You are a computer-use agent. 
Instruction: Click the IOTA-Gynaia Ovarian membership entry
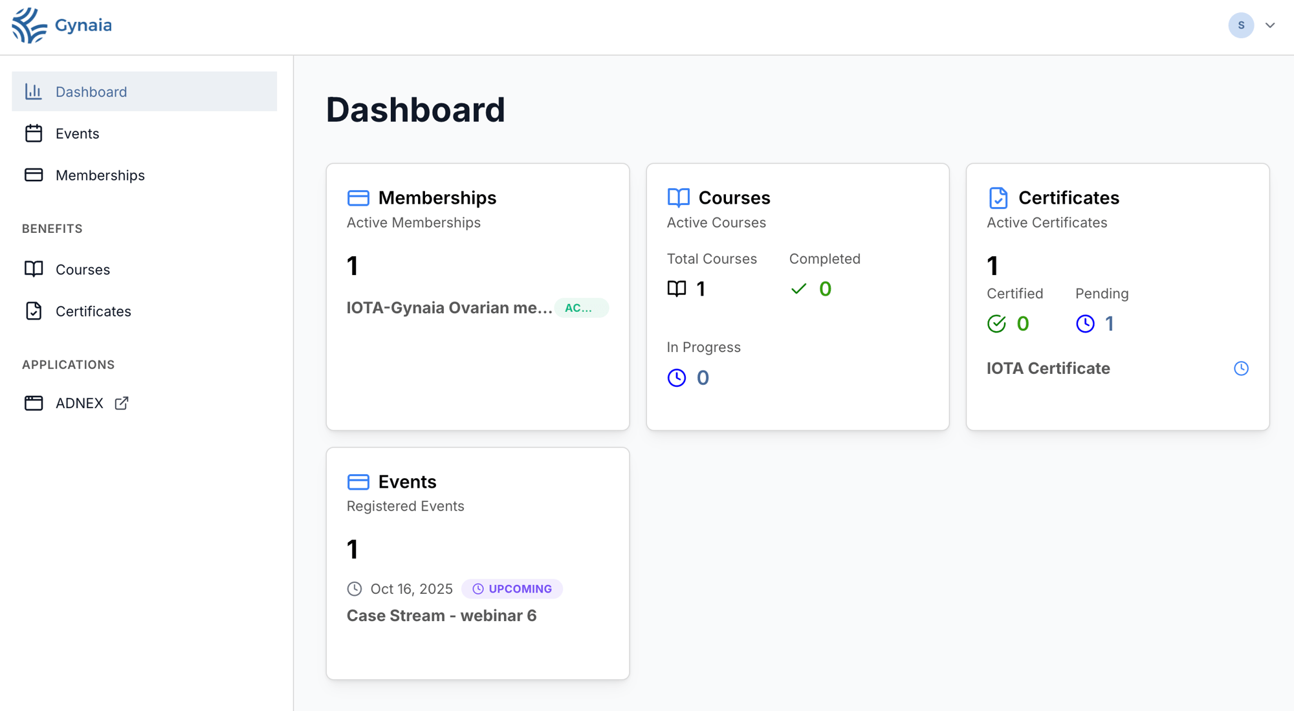point(448,307)
